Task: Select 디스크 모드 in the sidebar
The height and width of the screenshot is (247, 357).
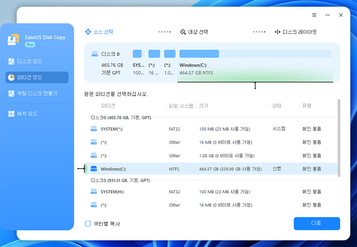Action: [37, 61]
